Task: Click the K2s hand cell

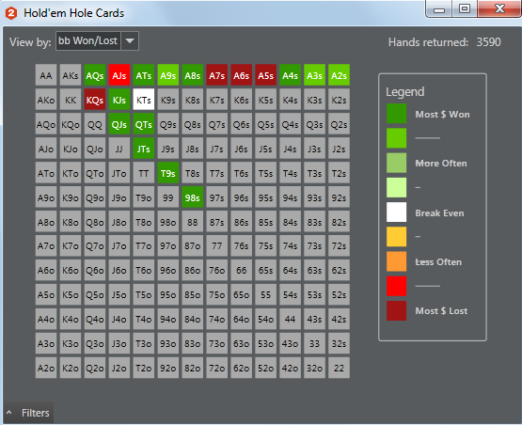Action: coord(339,100)
